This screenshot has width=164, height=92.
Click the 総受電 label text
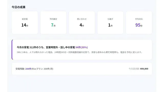pyautogui.click(x=25, y=19)
